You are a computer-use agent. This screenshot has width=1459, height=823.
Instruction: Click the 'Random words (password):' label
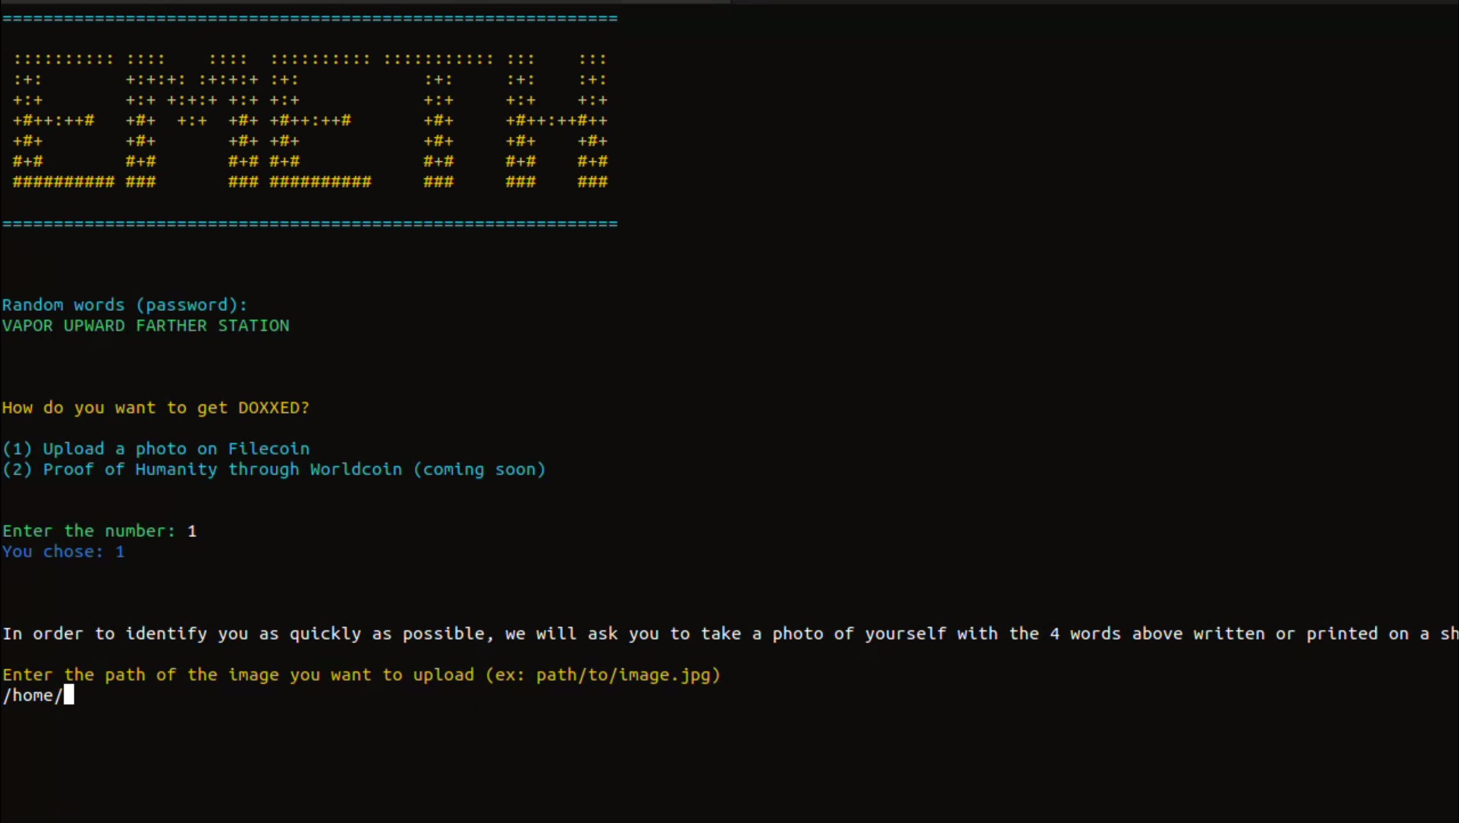coord(125,305)
